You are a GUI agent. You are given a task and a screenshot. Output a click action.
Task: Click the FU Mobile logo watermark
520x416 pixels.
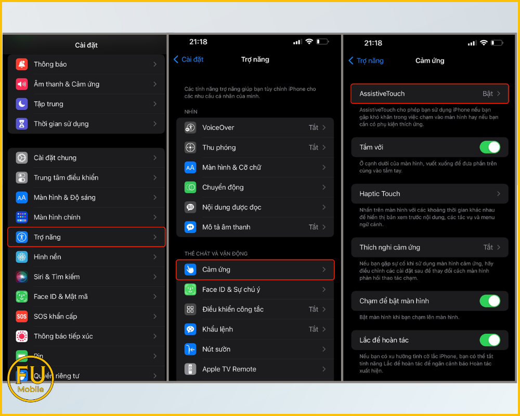pyautogui.click(x=30, y=379)
